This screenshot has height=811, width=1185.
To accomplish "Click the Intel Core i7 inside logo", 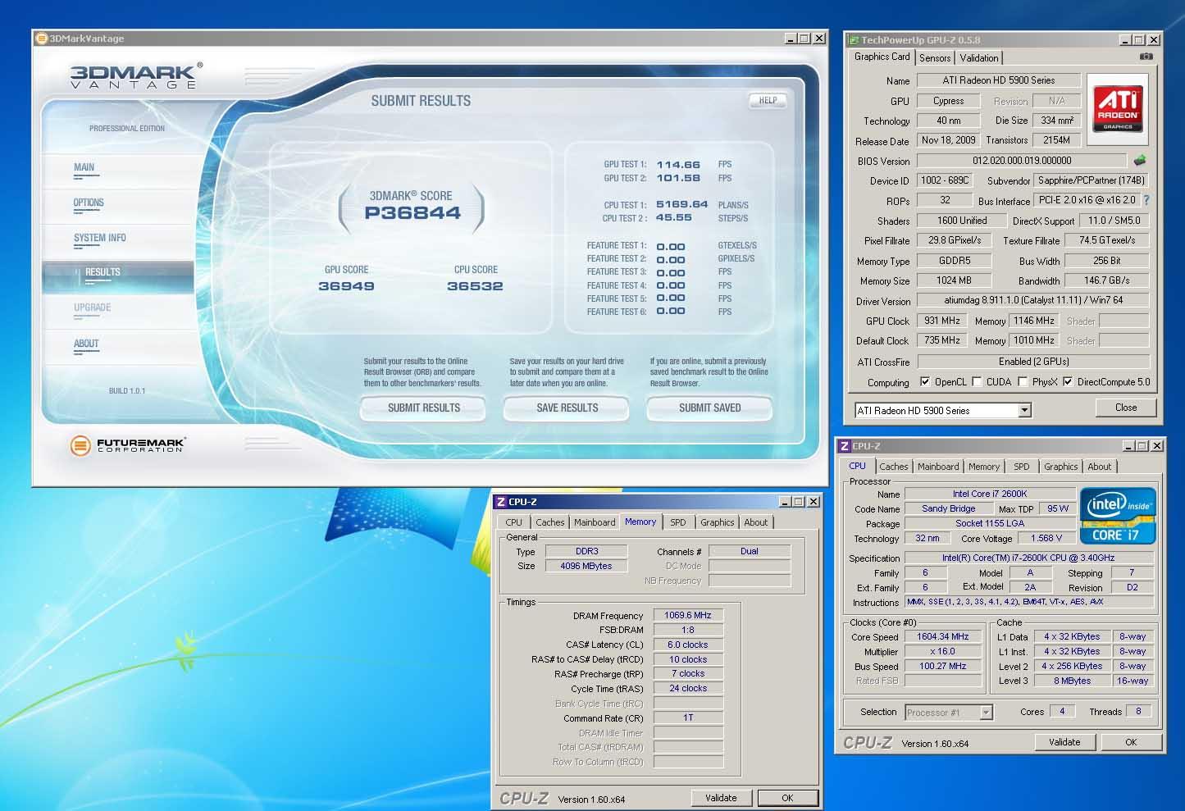I will (1118, 516).
